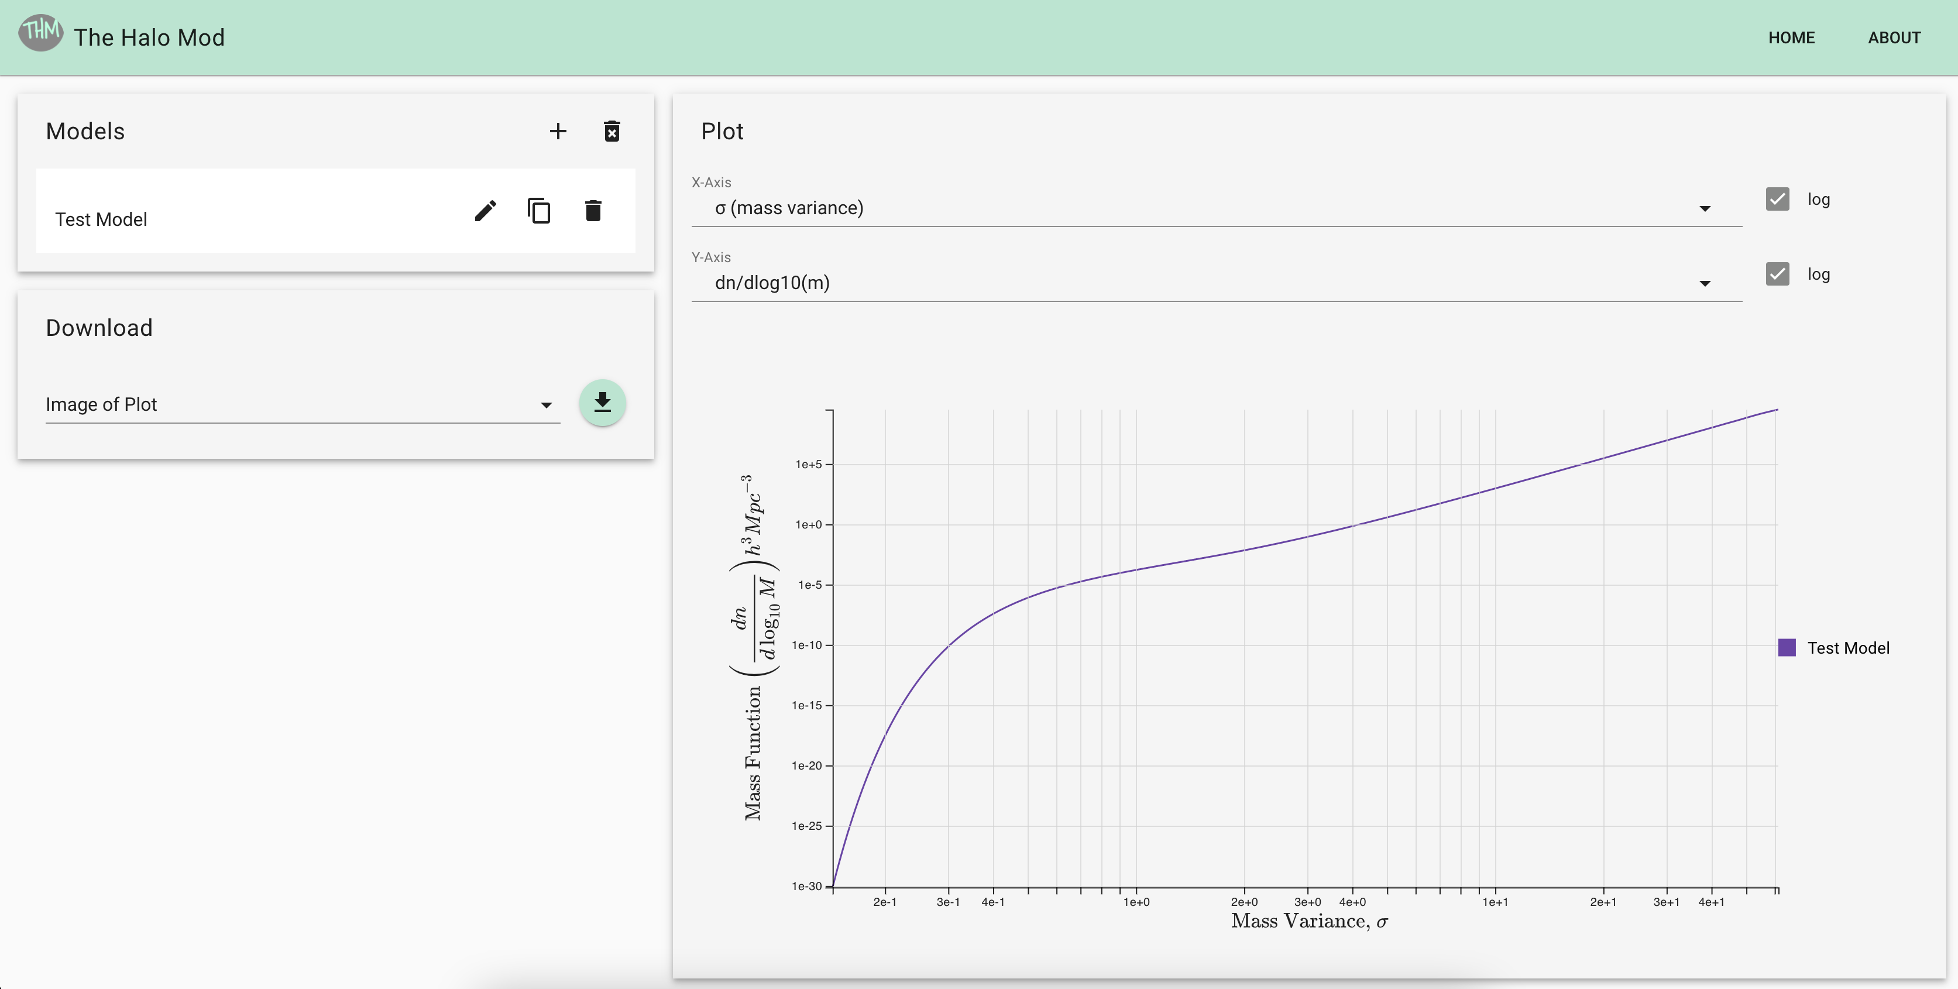Expand the Image of Plot dropdown

coord(302,404)
